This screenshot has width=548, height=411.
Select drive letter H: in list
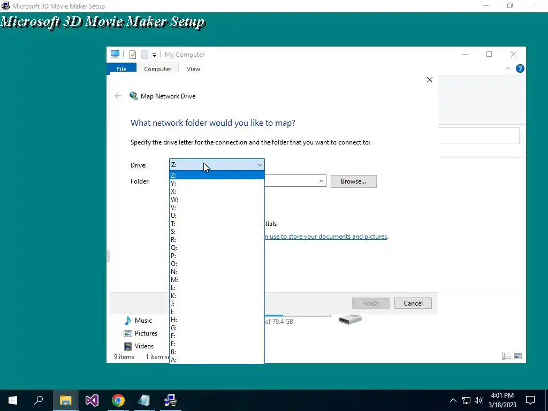tap(217, 320)
